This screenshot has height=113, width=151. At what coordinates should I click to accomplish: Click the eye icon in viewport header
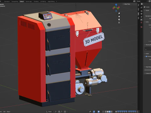click(116, 112)
